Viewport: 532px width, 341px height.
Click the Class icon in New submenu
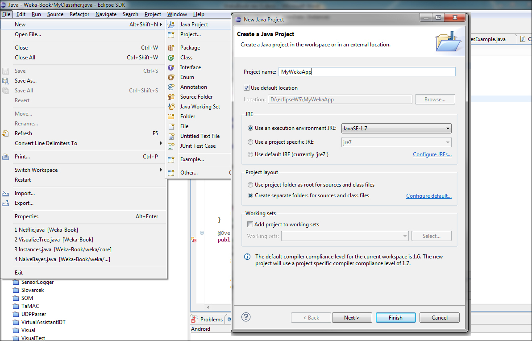coord(171,58)
